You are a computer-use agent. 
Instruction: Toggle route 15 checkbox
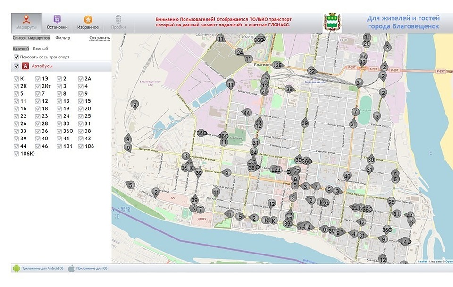tap(81, 101)
